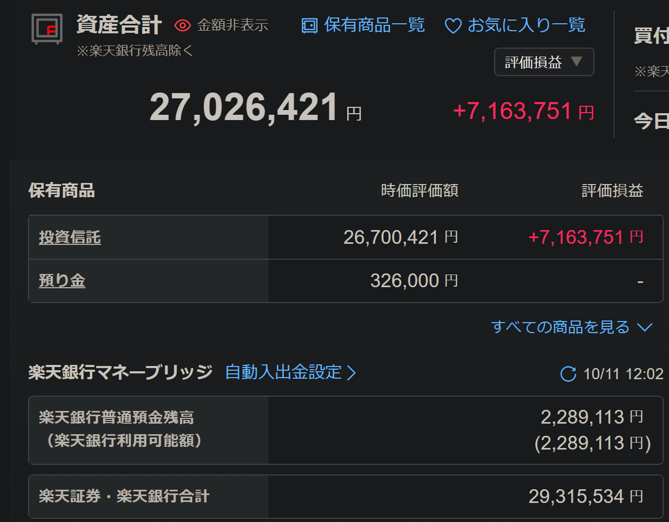This screenshot has width=669, height=522.
Task: Expand すべての商品を見る
Action: pos(560,327)
